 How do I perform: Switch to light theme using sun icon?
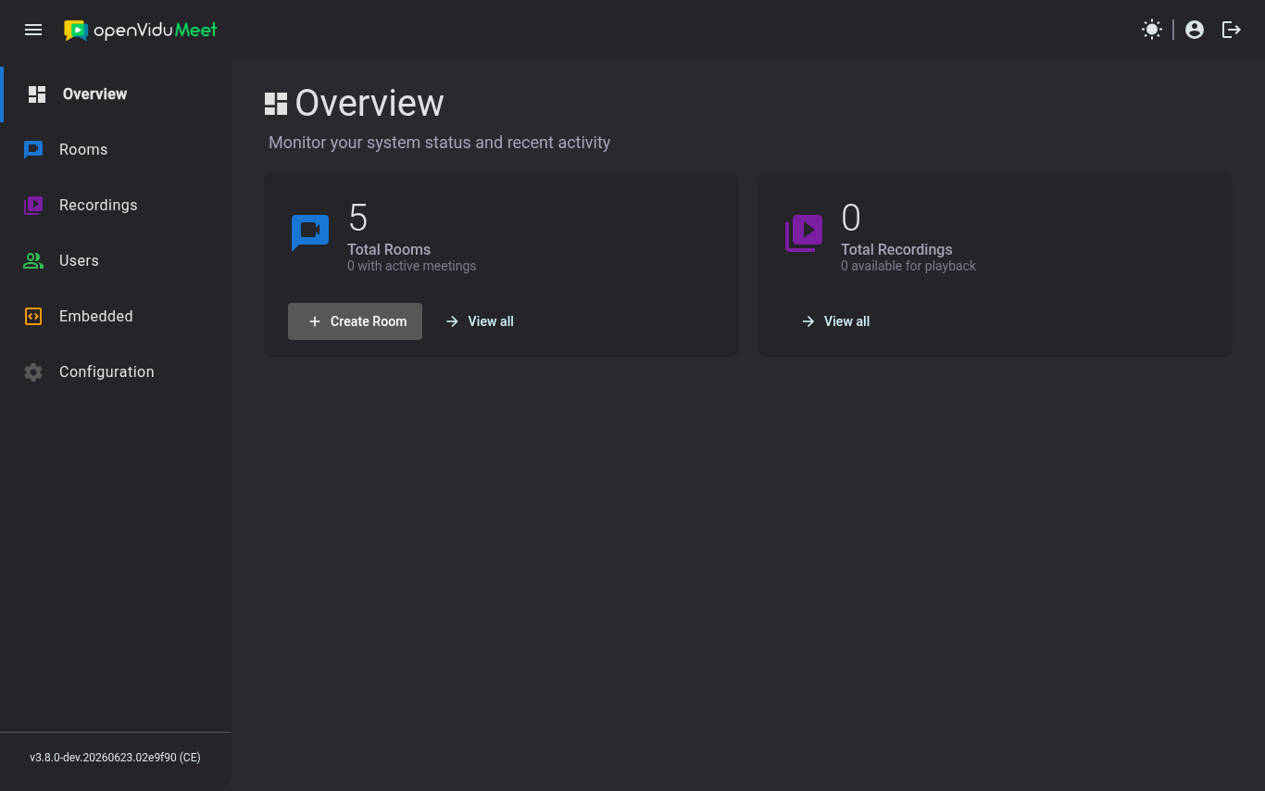[1152, 30]
